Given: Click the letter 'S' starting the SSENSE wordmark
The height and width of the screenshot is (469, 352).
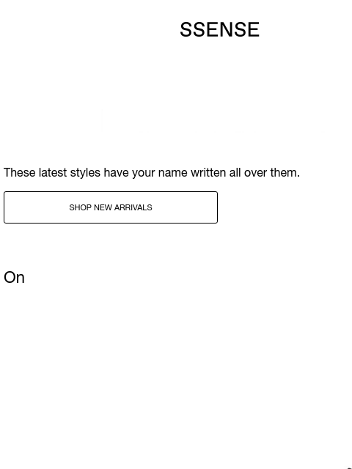Looking at the screenshot, I should click(x=186, y=29).
